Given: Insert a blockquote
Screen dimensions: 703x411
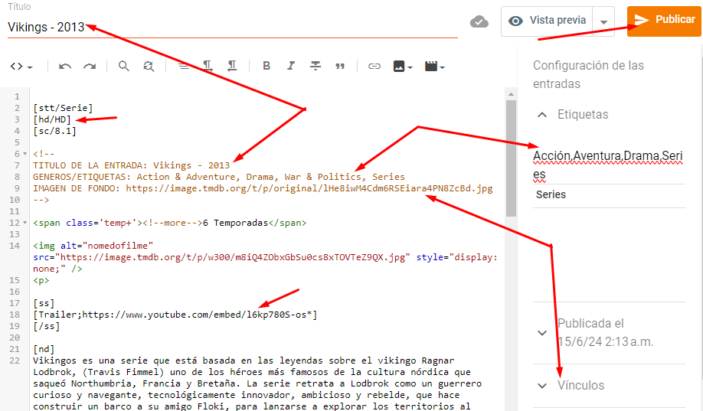Looking at the screenshot, I should pos(340,67).
